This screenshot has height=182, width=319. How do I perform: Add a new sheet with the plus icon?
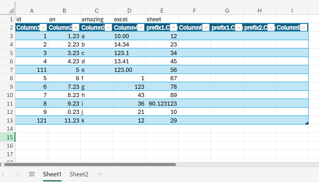pyautogui.click(x=99, y=174)
